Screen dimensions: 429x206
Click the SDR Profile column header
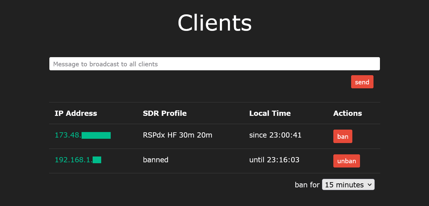[165, 113]
